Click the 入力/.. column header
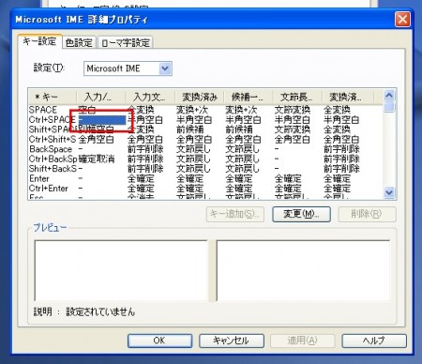 [x=101, y=97]
